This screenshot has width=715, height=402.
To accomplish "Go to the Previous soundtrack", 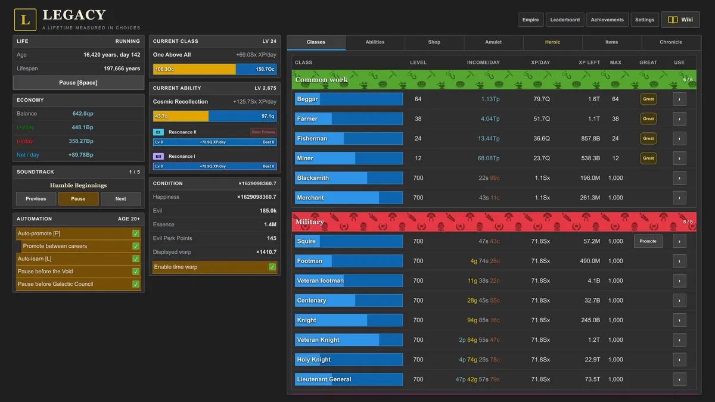I will pyautogui.click(x=36, y=199).
